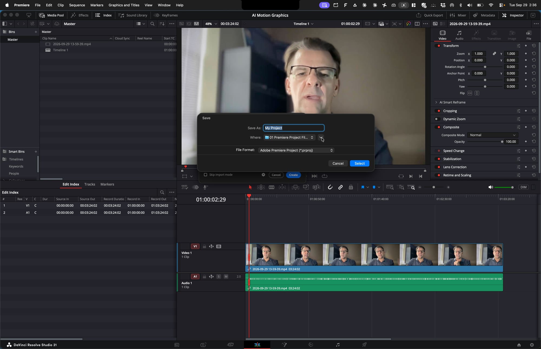Open the Project Manager home icon

(x=519, y=345)
